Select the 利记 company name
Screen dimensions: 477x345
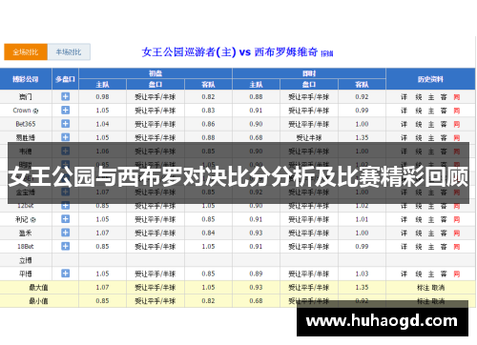point(22,219)
